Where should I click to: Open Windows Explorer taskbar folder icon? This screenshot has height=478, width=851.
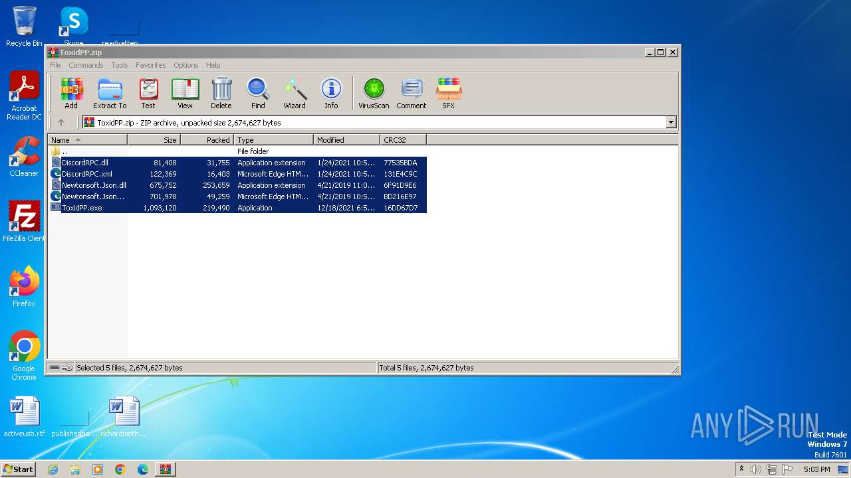tap(75, 469)
